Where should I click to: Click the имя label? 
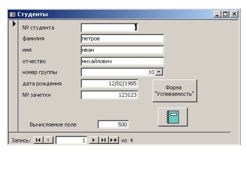click(27, 50)
